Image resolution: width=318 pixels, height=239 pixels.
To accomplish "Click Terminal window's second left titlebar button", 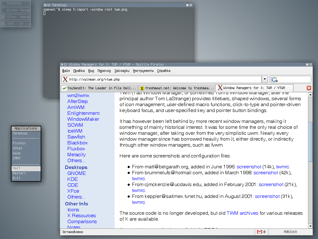I will point(49,5).
